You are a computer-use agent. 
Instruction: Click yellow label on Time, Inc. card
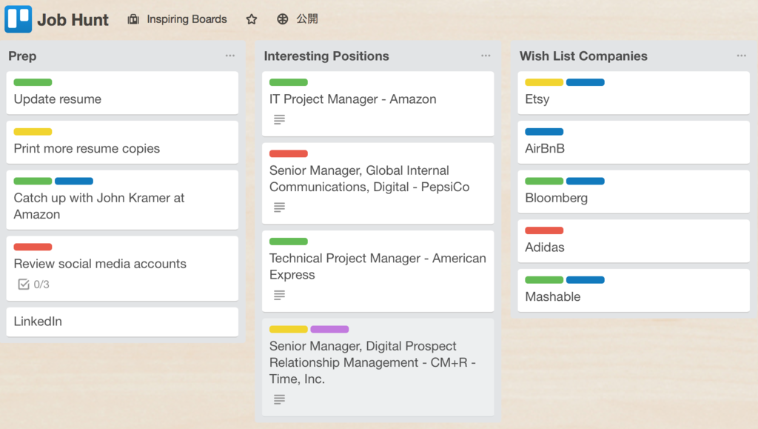tap(289, 330)
